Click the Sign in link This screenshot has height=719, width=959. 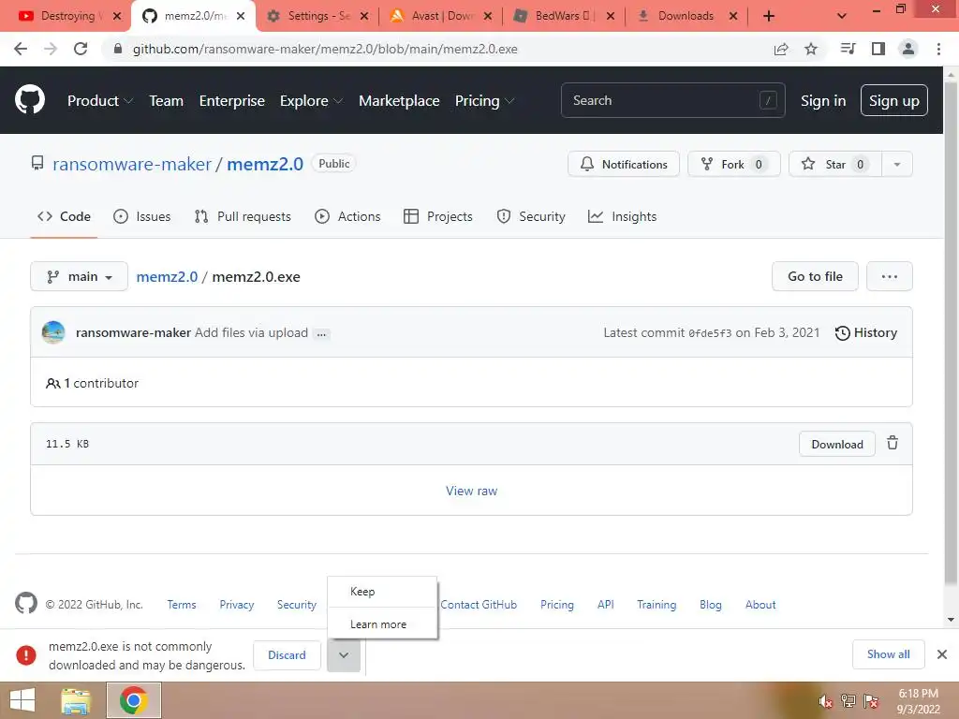(823, 101)
